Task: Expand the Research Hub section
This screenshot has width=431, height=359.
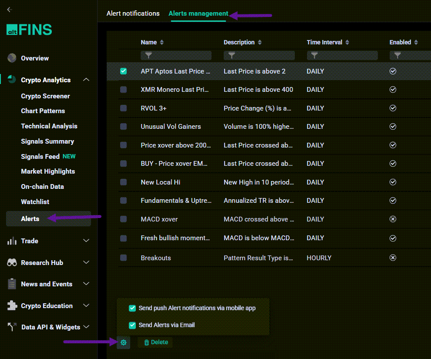Action: [86, 262]
